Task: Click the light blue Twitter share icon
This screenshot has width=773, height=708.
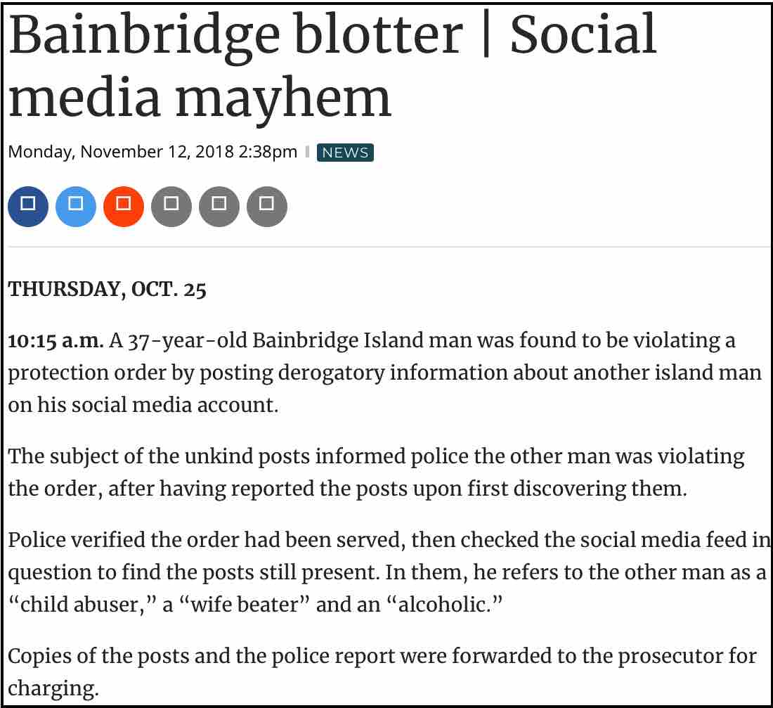Action: tap(76, 207)
